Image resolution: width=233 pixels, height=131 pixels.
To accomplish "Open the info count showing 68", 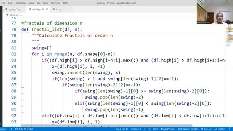I will coord(30,129).
